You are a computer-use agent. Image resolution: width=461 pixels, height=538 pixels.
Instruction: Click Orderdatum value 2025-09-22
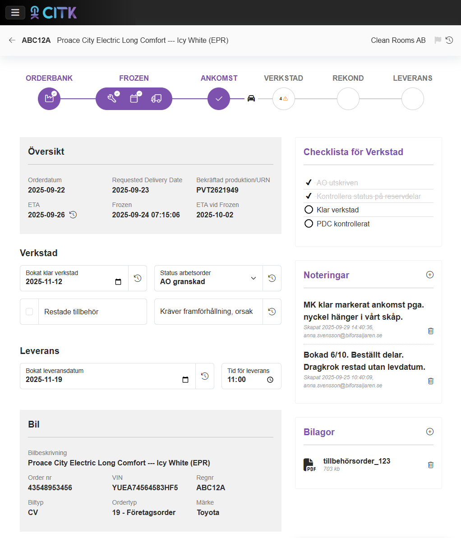point(46,190)
